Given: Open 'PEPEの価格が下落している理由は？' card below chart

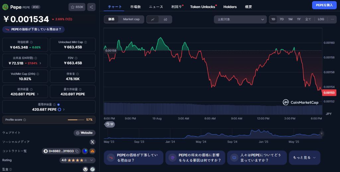Looking at the screenshot, I should pyautogui.click(x=133, y=158).
